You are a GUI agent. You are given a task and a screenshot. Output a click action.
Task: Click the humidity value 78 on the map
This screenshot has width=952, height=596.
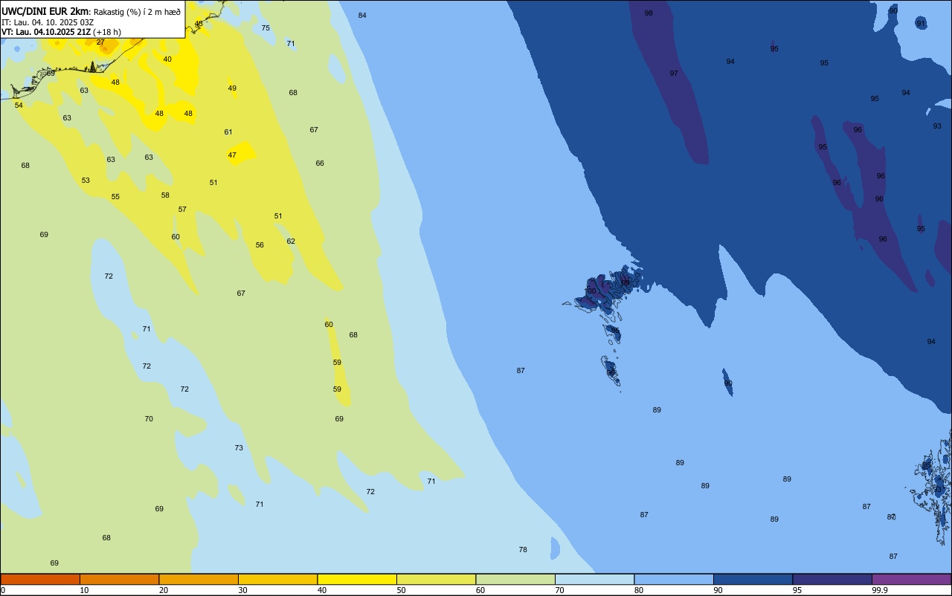[523, 549]
